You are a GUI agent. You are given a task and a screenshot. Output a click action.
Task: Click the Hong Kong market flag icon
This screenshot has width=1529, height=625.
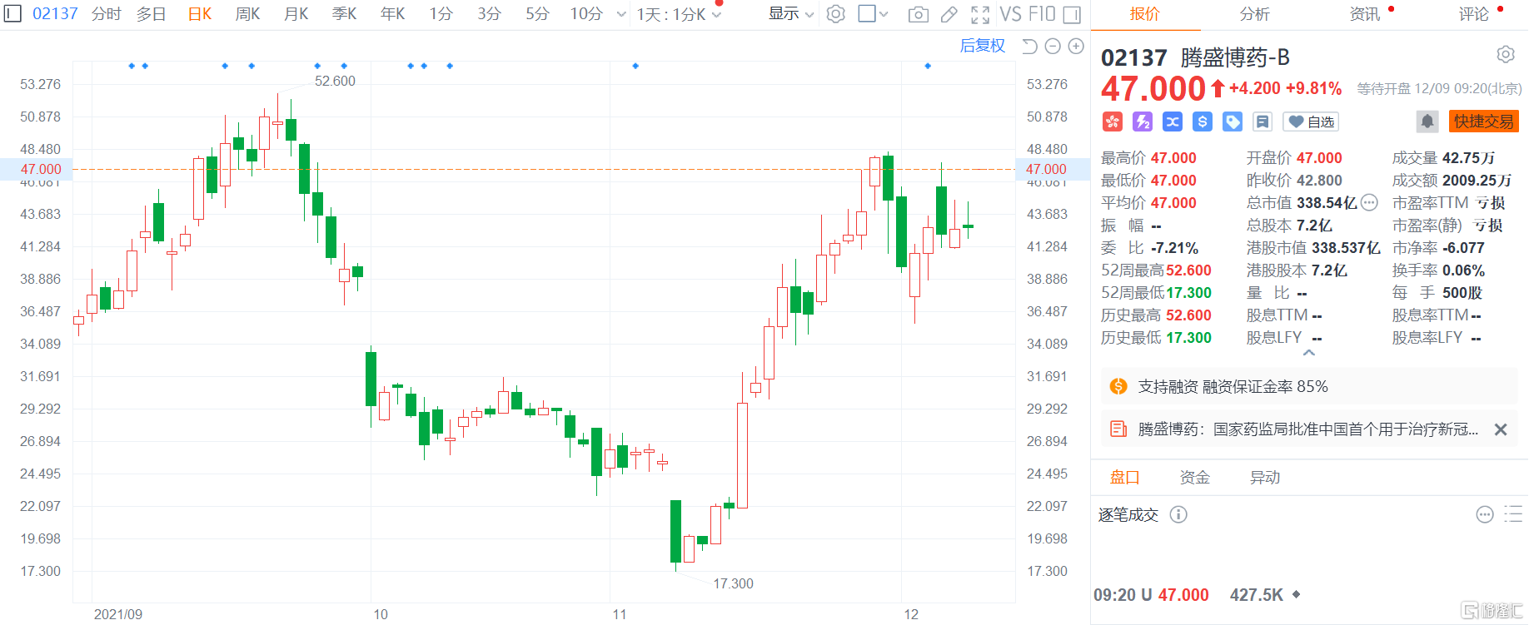(x=1113, y=122)
